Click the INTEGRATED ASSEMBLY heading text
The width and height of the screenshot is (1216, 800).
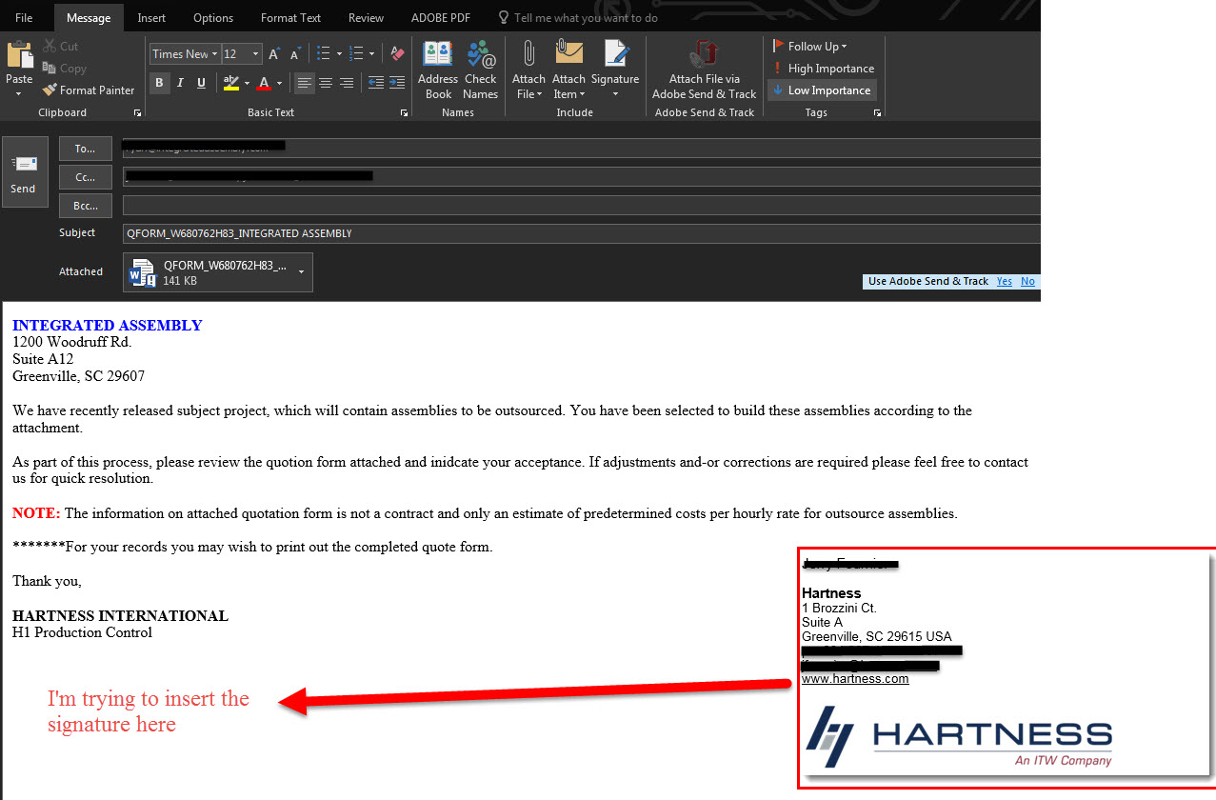107,326
